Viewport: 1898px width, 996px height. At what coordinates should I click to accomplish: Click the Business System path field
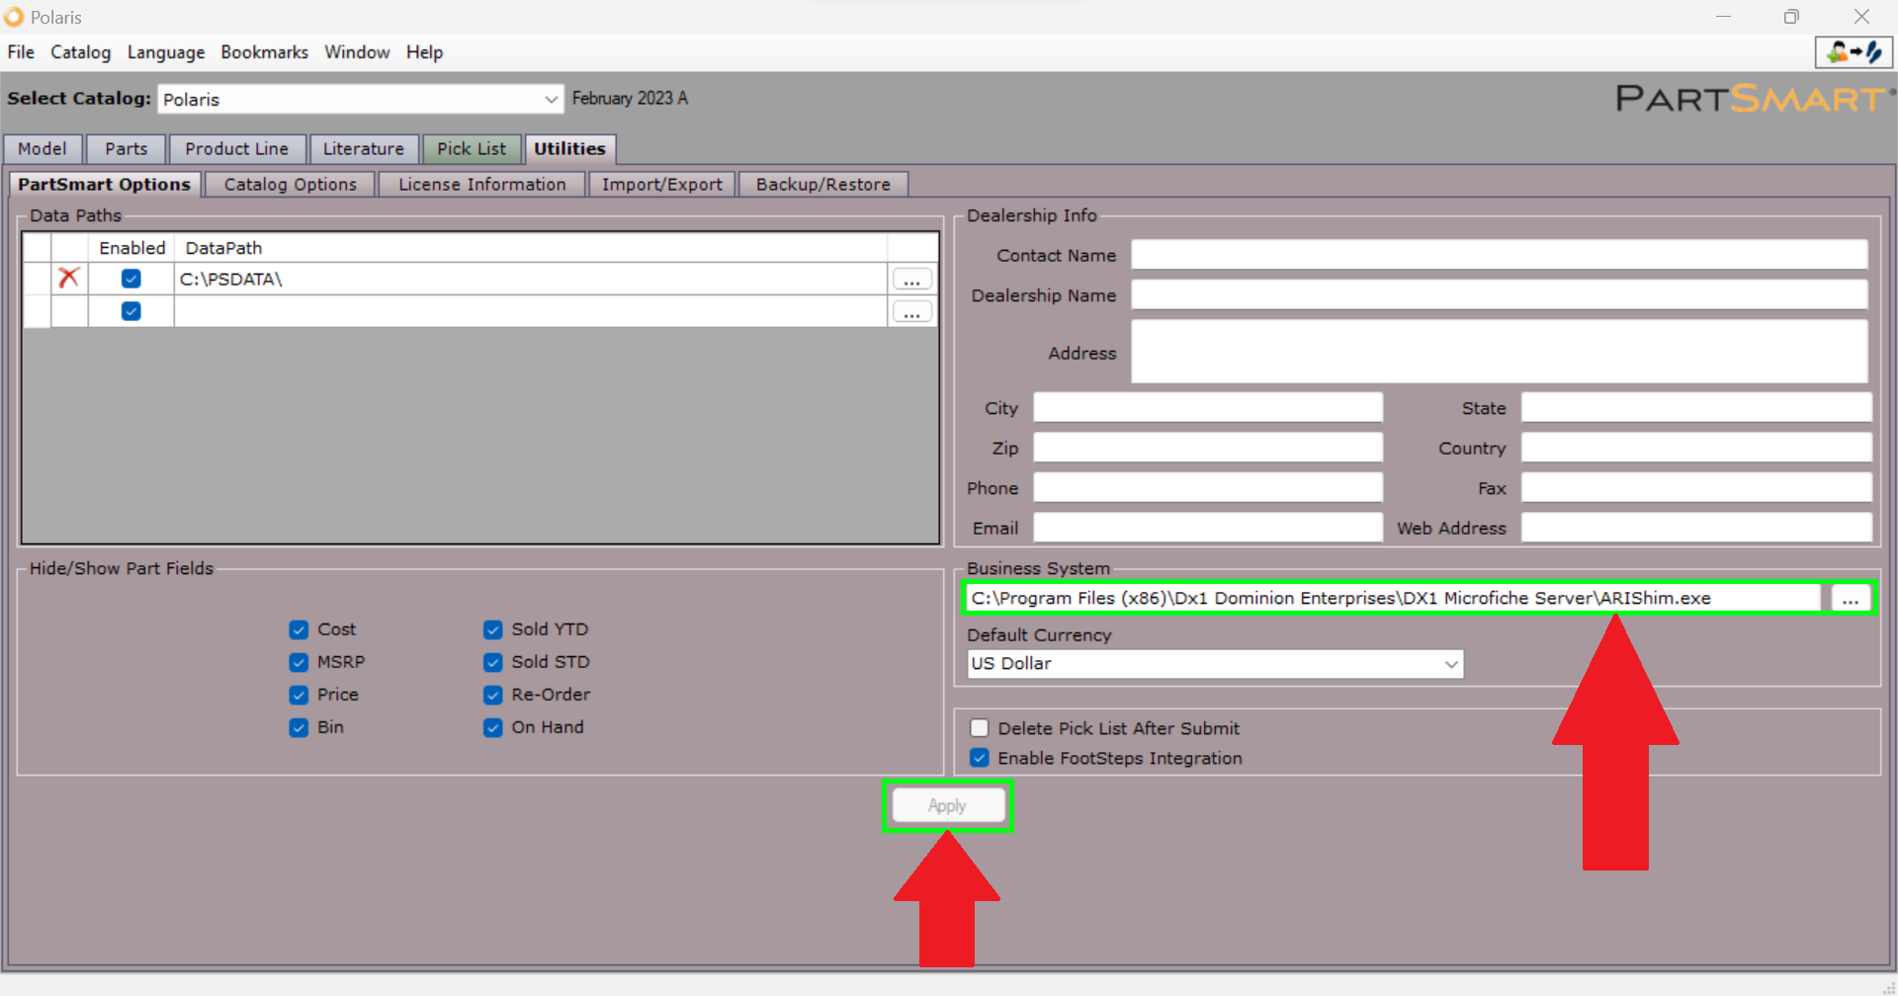coord(1392,598)
